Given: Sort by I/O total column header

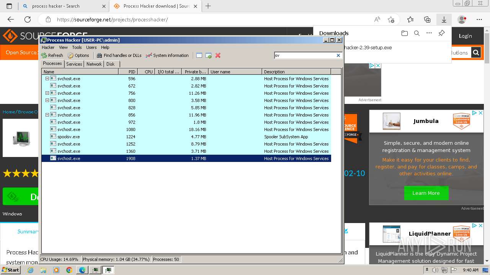Looking at the screenshot, I should pyautogui.click(x=168, y=72).
